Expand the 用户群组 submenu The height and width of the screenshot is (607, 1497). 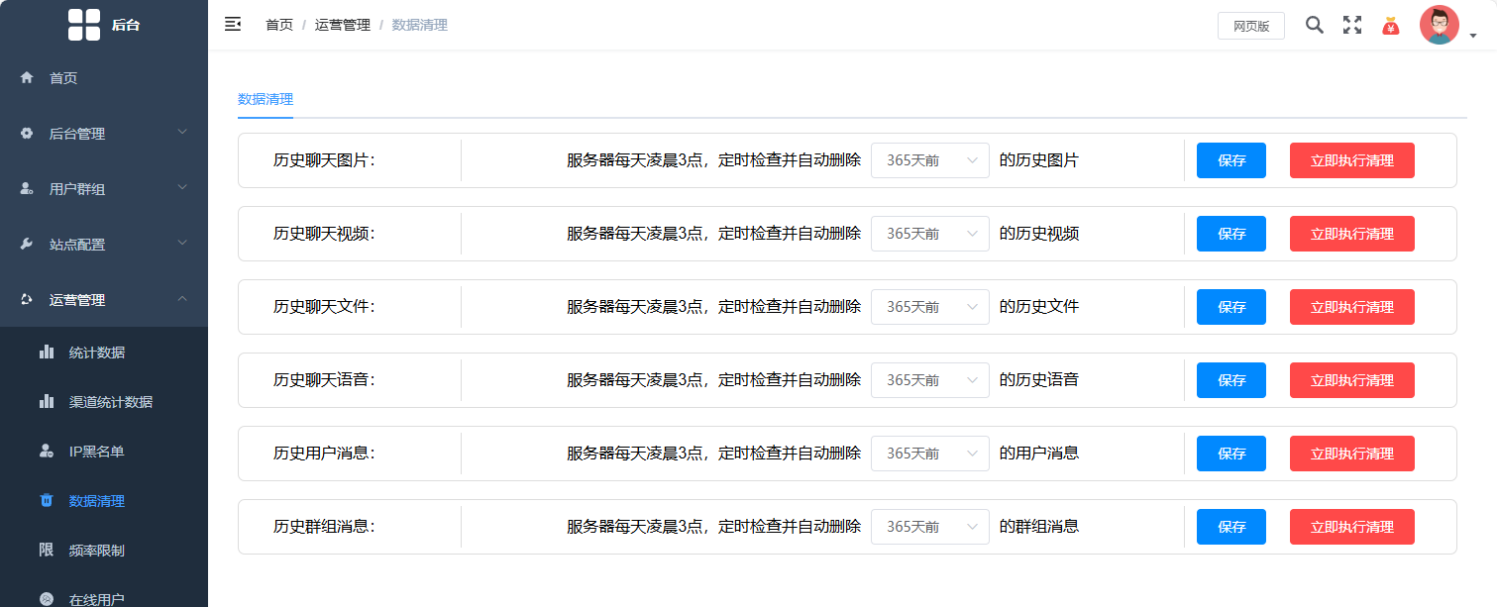click(104, 189)
